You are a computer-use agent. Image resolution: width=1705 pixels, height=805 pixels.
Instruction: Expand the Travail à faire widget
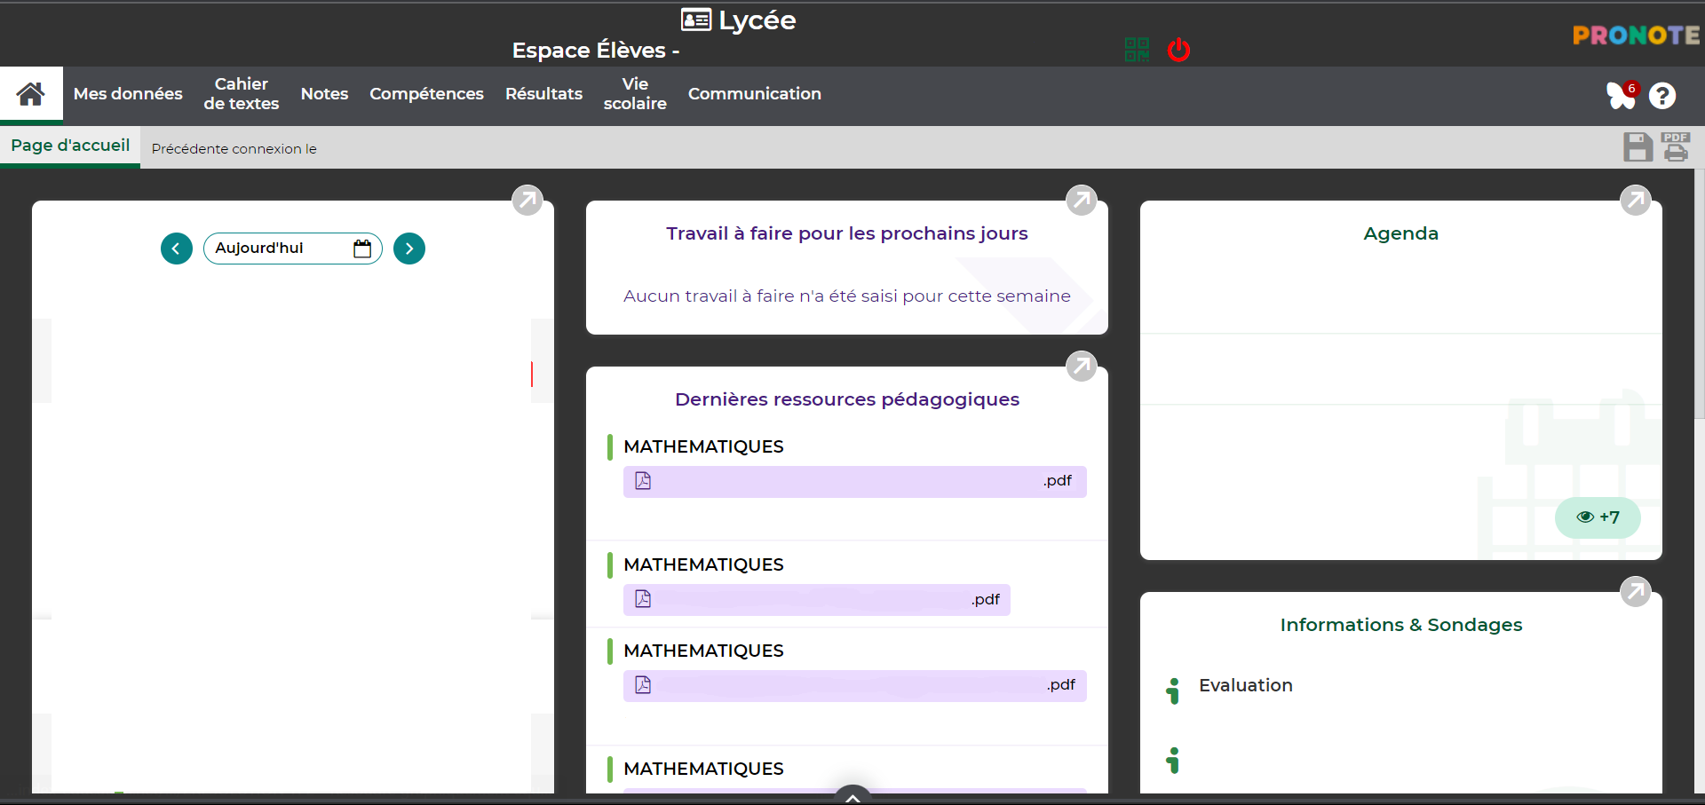coord(1081,201)
